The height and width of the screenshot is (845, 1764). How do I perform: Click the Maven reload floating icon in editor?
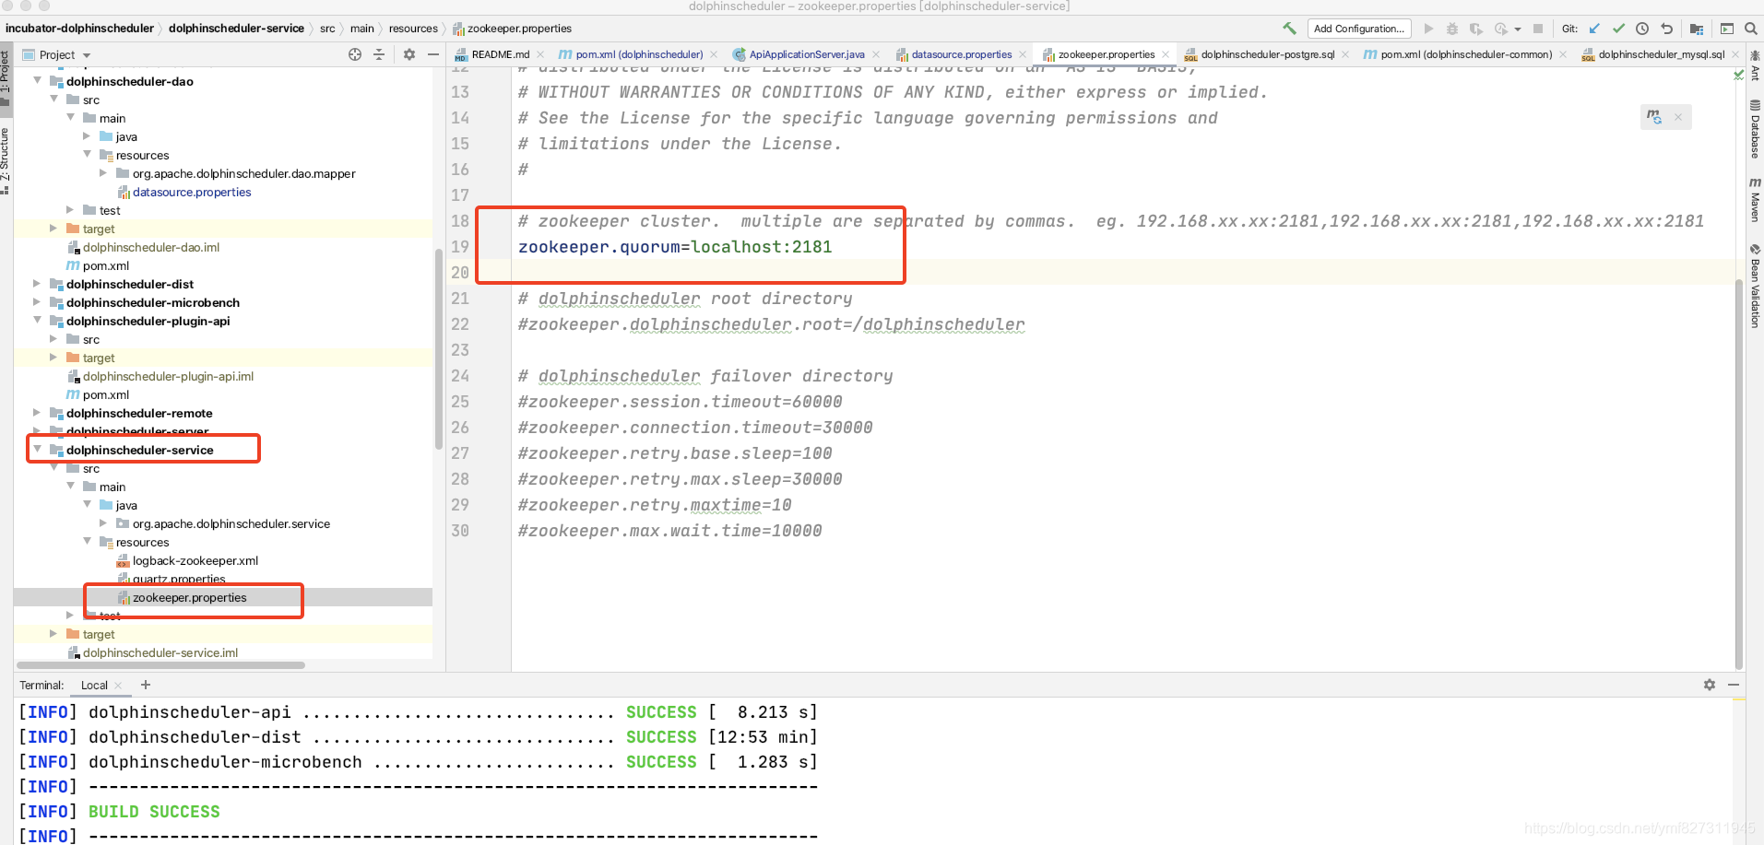[x=1654, y=117]
